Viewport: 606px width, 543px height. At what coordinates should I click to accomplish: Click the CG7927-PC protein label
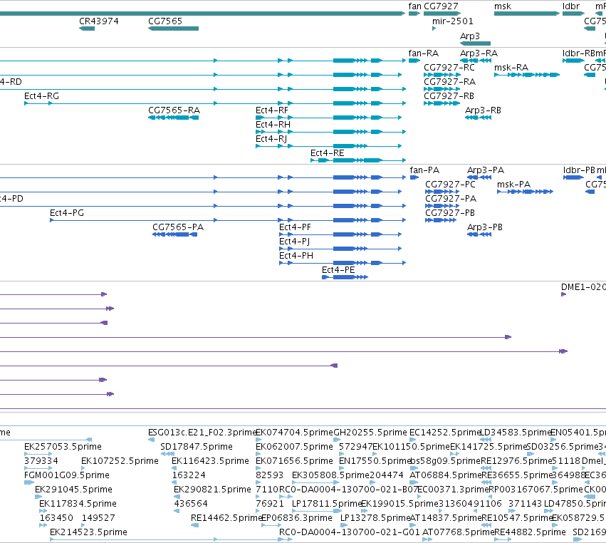click(x=450, y=185)
